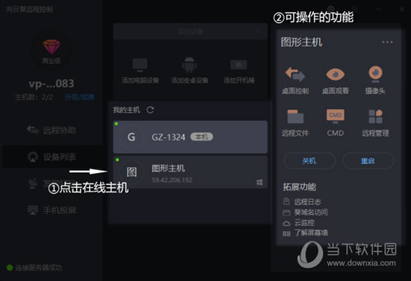This screenshot has height=281, width=411.
Task: Open 手机投屏 in the sidebar
Action: (52, 210)
